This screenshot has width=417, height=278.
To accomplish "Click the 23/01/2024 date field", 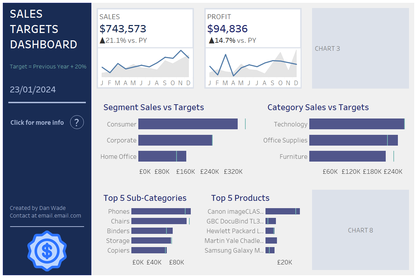I will point(33,90).
